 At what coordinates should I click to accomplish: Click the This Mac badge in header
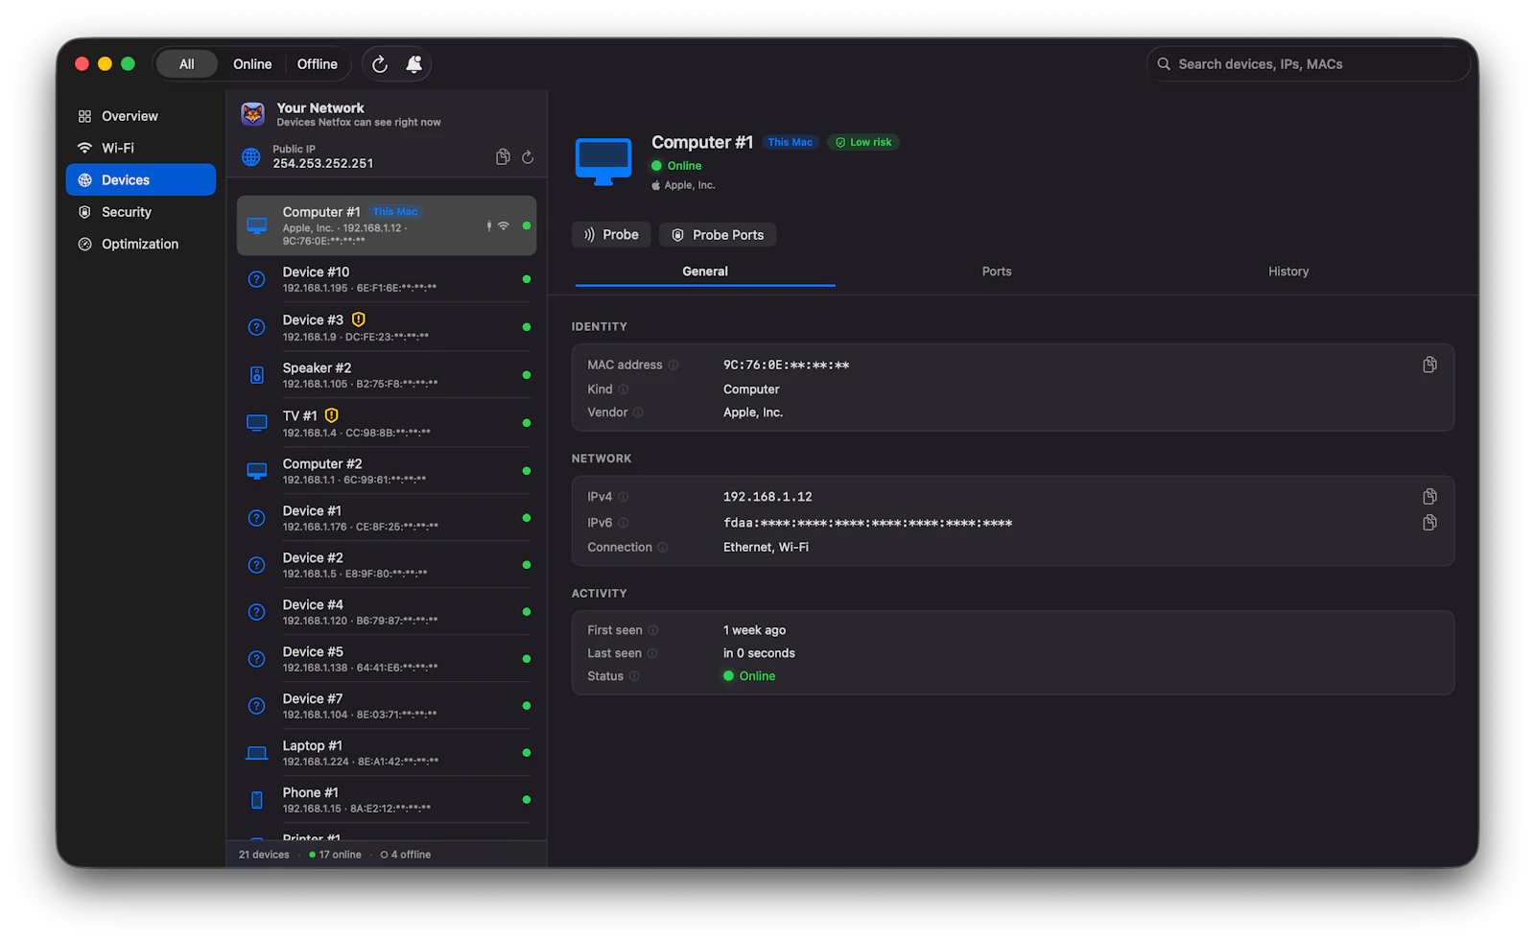point(791,142)
